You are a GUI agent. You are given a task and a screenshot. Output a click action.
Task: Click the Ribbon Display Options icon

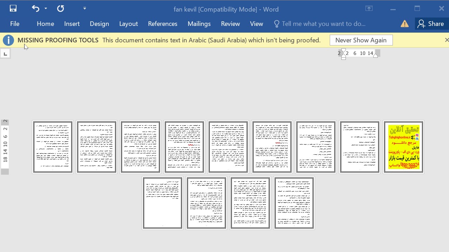pyautogui.click(x=369, y=9)
